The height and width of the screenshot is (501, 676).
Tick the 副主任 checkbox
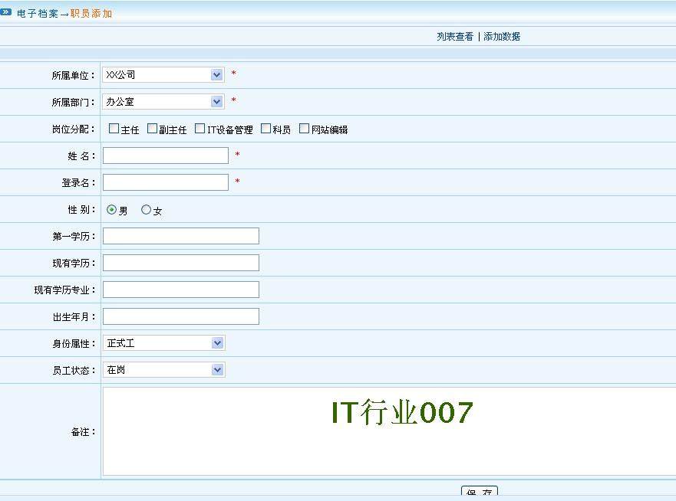pyautogui.click(x=152, y=129)
